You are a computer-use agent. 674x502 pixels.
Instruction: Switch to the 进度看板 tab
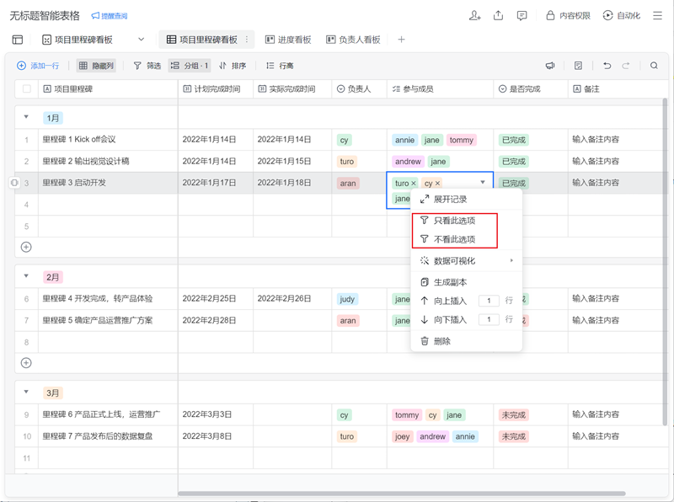[288, 40]
